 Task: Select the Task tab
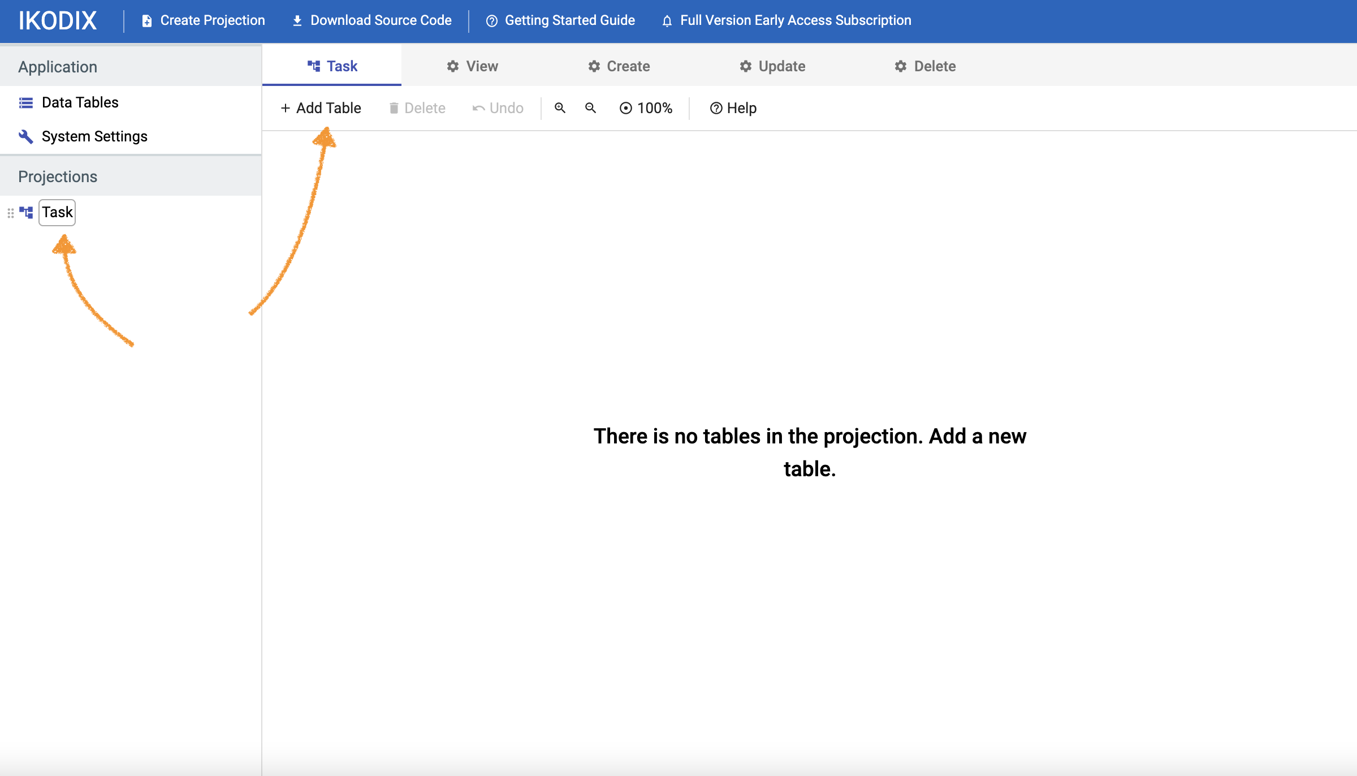pos(332,66)
